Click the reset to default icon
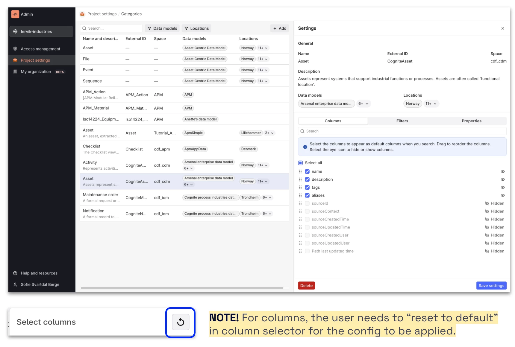515x347 pixels. pyautogui.click(x=181, y=322)
